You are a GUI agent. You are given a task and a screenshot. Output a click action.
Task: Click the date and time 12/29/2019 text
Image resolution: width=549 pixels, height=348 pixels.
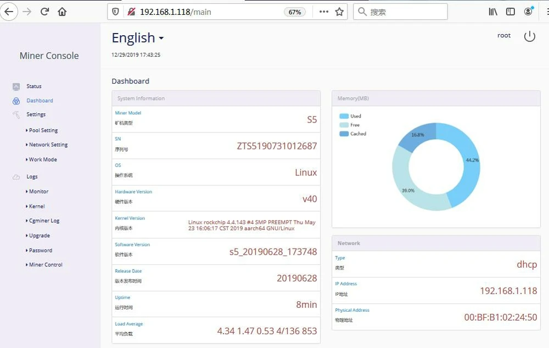pos(136,54)
